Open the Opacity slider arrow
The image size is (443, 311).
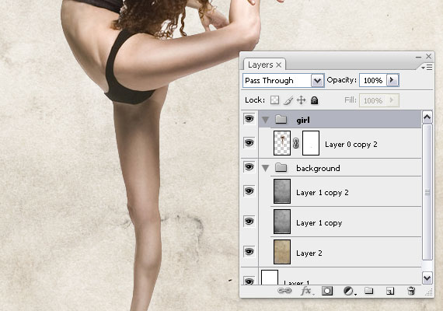[392, 80]
